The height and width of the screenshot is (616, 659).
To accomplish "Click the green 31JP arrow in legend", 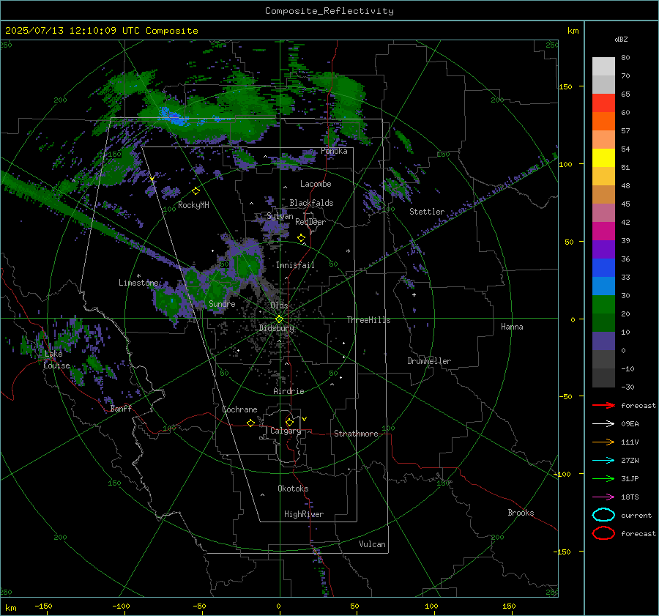I will coord(603,478).
